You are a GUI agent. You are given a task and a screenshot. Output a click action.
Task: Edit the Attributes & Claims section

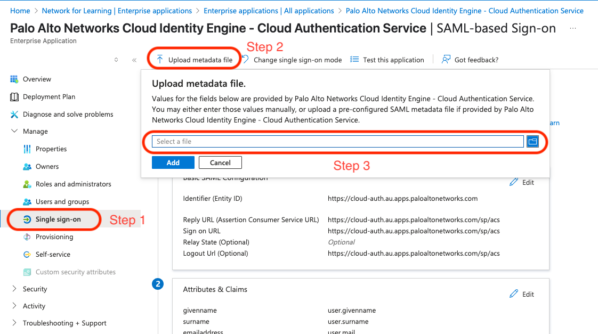[x=522, y=294]
